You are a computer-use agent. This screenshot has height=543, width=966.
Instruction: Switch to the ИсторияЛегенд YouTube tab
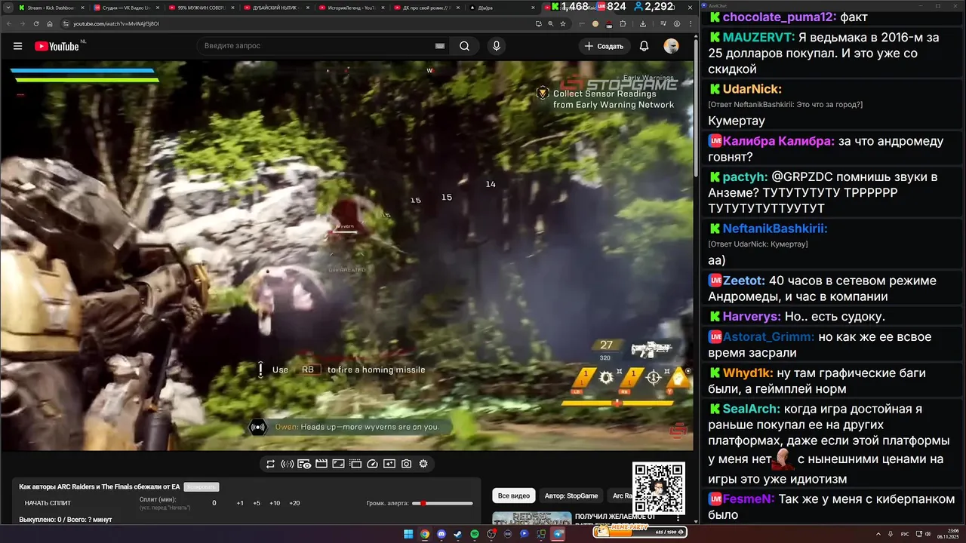tap(351, 8)
